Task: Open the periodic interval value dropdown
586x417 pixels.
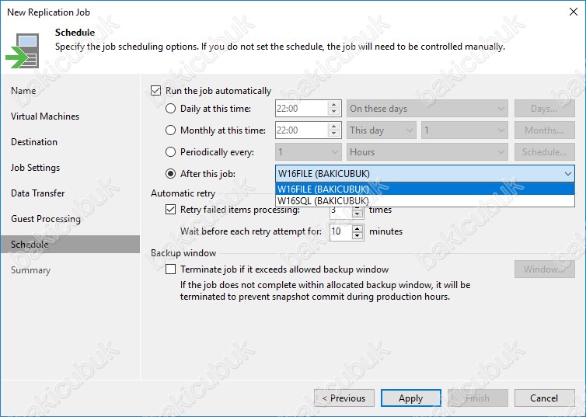Action: click(309, 152)
